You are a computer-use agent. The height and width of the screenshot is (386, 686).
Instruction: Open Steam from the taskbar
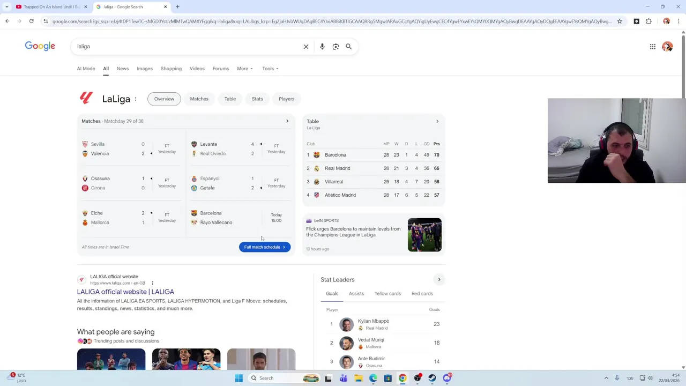coord(432,378)
